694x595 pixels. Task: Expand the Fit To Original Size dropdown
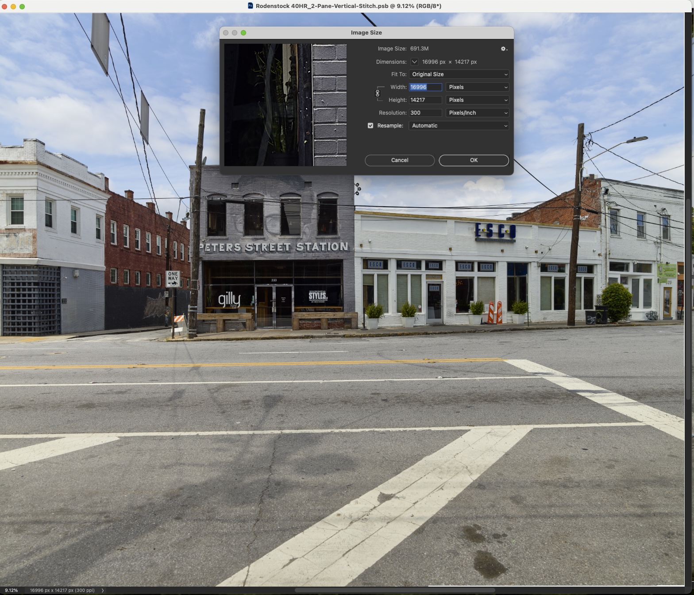pyautogui.click(x=459, y=74)
